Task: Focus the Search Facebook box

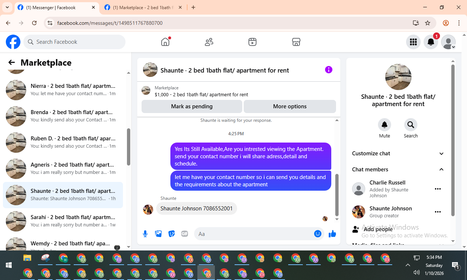Action: tap(74, 42)
